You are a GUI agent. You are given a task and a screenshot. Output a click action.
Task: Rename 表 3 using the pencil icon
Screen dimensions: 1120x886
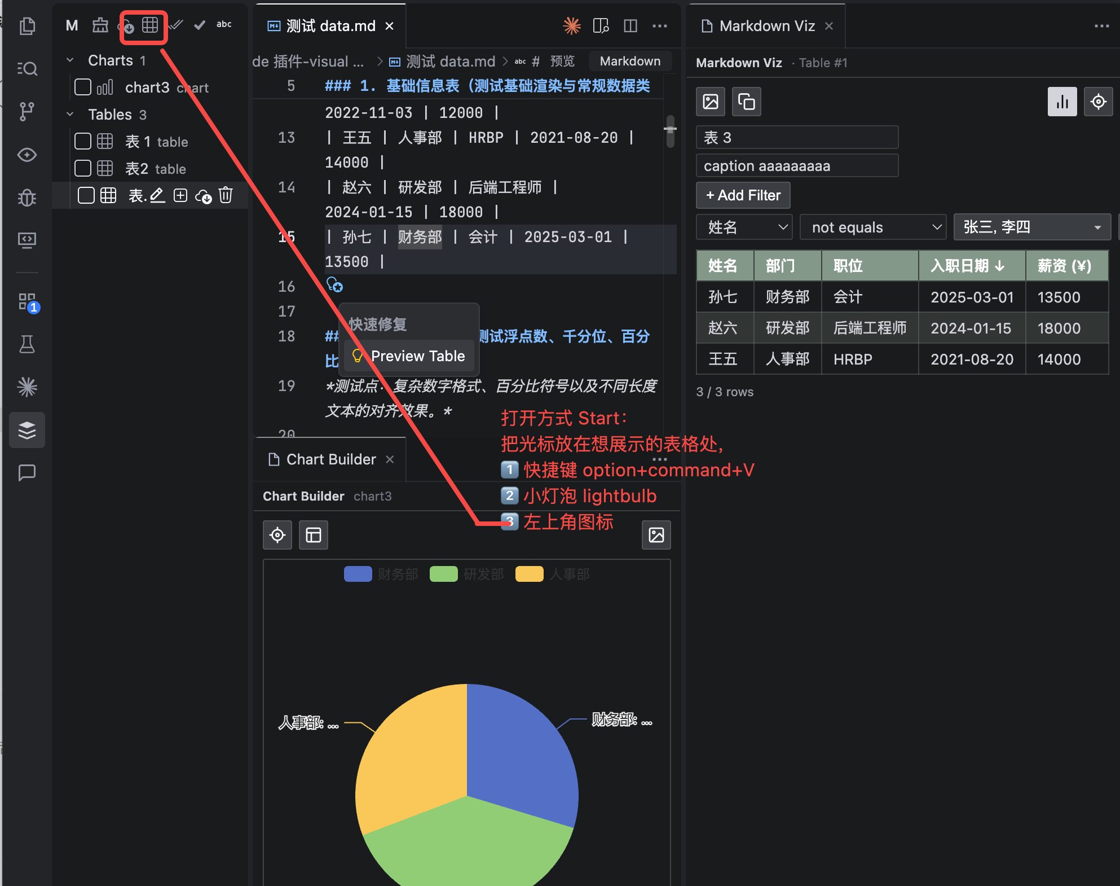(157, 196)
